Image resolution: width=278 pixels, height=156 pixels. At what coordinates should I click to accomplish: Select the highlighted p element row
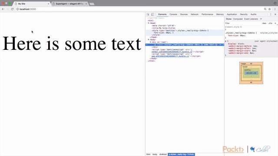point(185,45)
